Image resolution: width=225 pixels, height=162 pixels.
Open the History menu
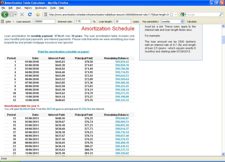[x=28, y=8]
